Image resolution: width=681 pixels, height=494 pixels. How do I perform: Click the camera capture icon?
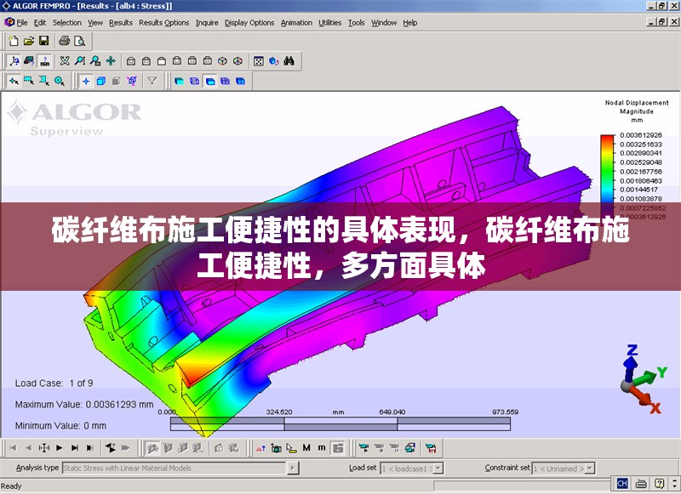click(276, 447)
